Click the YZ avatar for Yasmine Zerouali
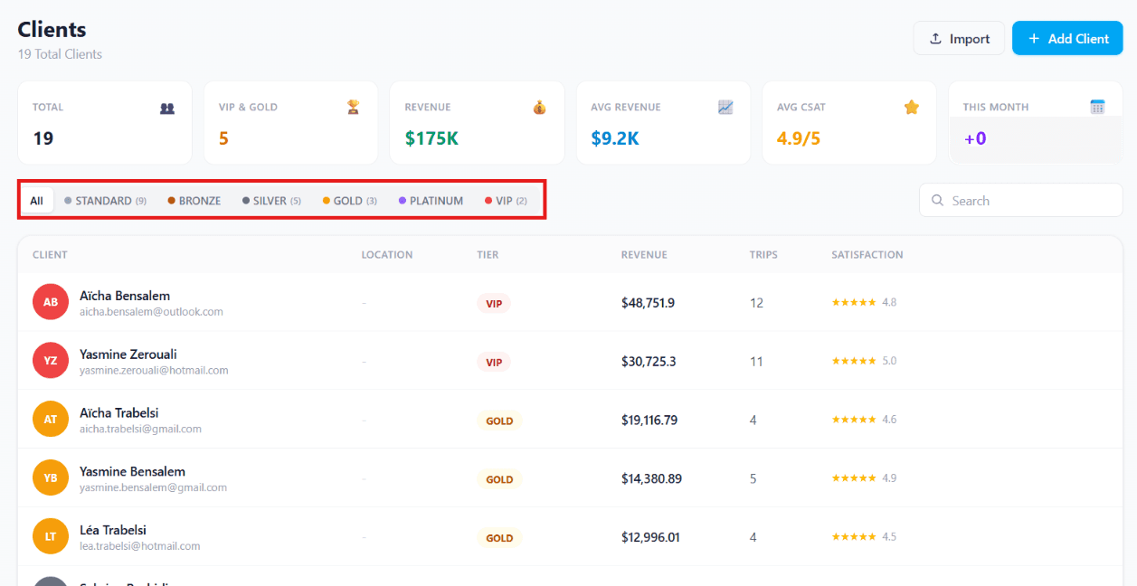The image size is (1137, 586). coord(51,361)
